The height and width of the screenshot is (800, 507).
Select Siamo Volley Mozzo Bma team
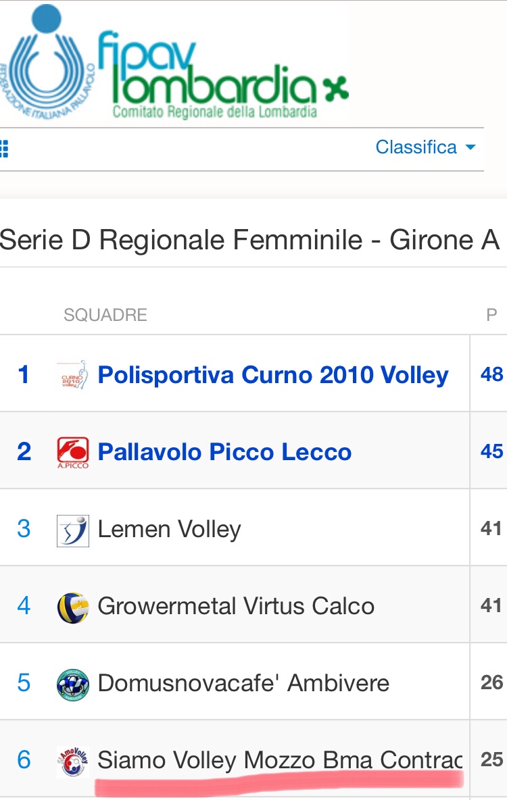[280, 760]
